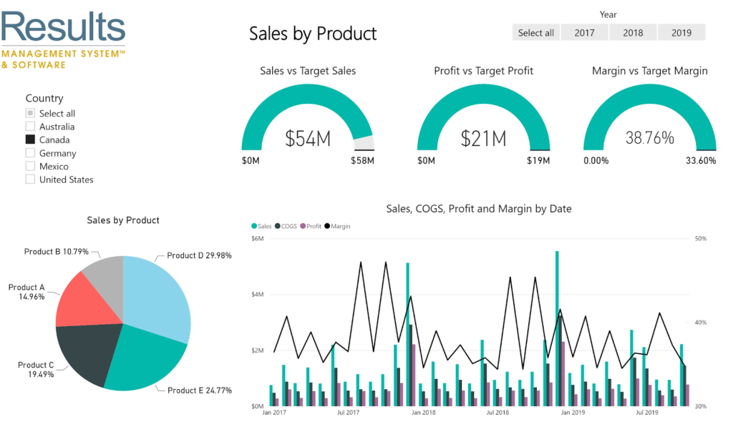Screen dimensions: 733x422
Task: Click the Profit legend purple marker
Action: click(303, 226)
